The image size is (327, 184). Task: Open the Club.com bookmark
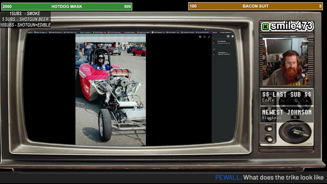[x=214, y=32]
